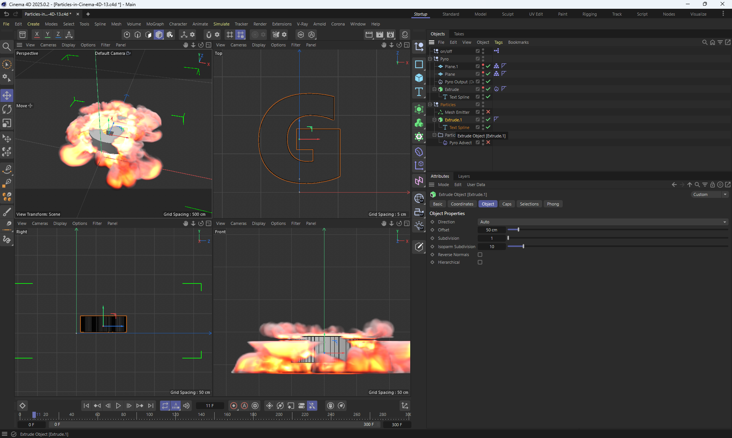Image resolution: width=732 pixels, height=438 pixels.
Task: Enable the disabled Mesh Emitter object
Action: click(x=488, y=112)
